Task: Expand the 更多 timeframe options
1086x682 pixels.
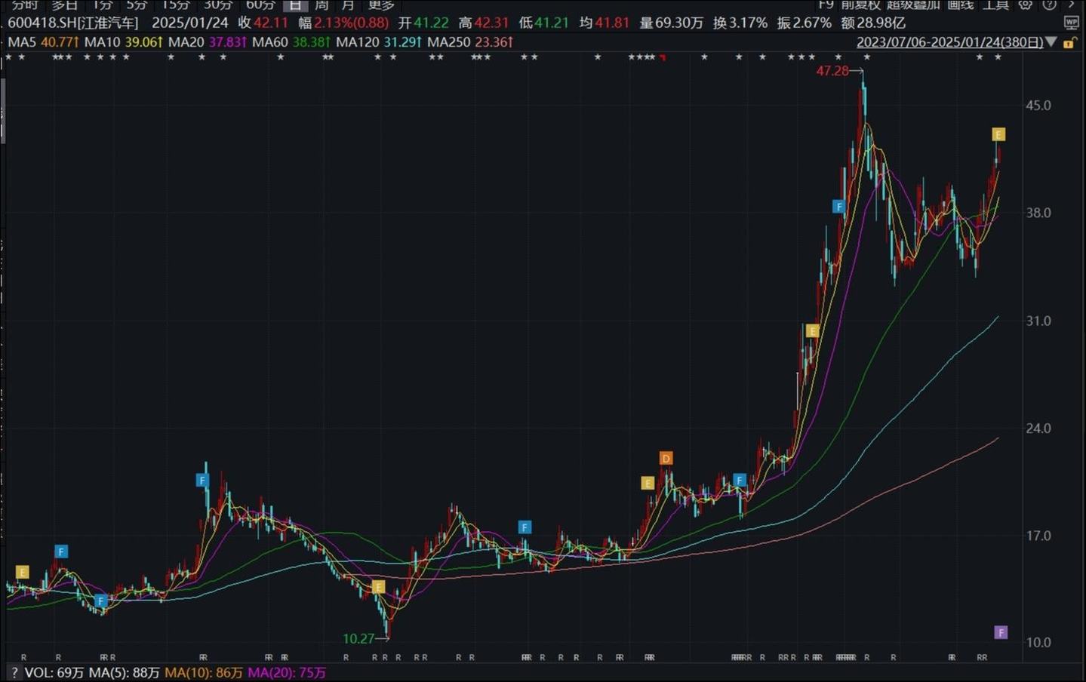Action: click(381, 5)
